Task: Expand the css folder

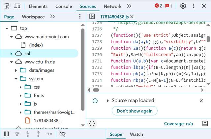Action: click(x=20, y=87)
